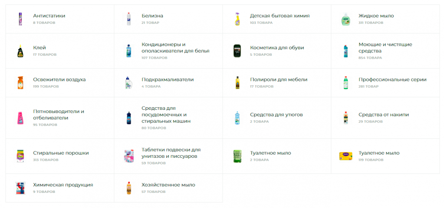Select the Детская бытовая химия spray bottle icon
The image size is (444, 208).
pos(237,19)
